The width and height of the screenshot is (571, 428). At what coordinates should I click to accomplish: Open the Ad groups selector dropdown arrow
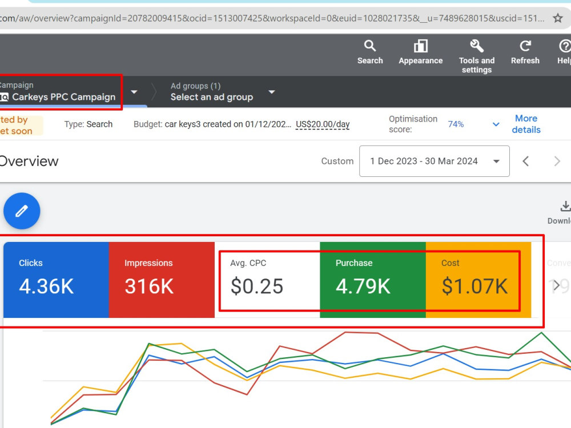click(x=272, y=92)
